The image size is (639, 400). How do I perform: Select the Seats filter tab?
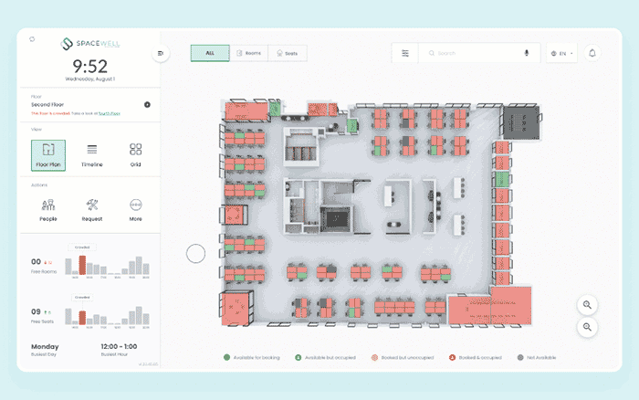coord(288,54)
